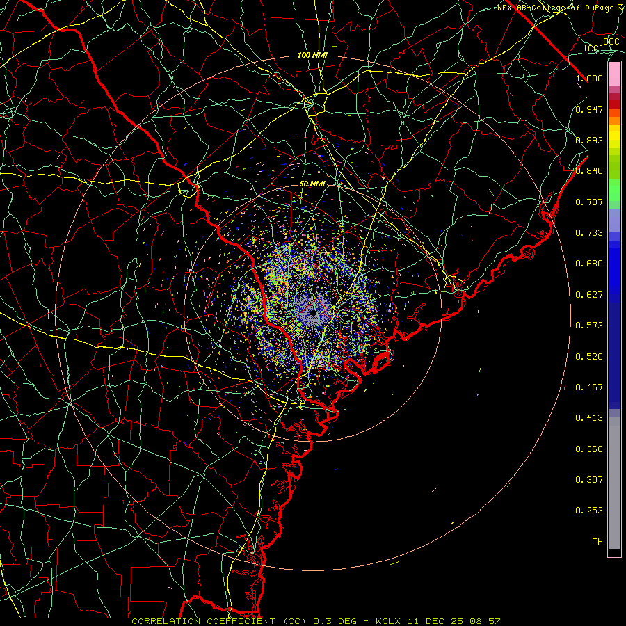626x626 pixels.
Task: Select the bright green band in the color bar
Action: coord(614,190)
